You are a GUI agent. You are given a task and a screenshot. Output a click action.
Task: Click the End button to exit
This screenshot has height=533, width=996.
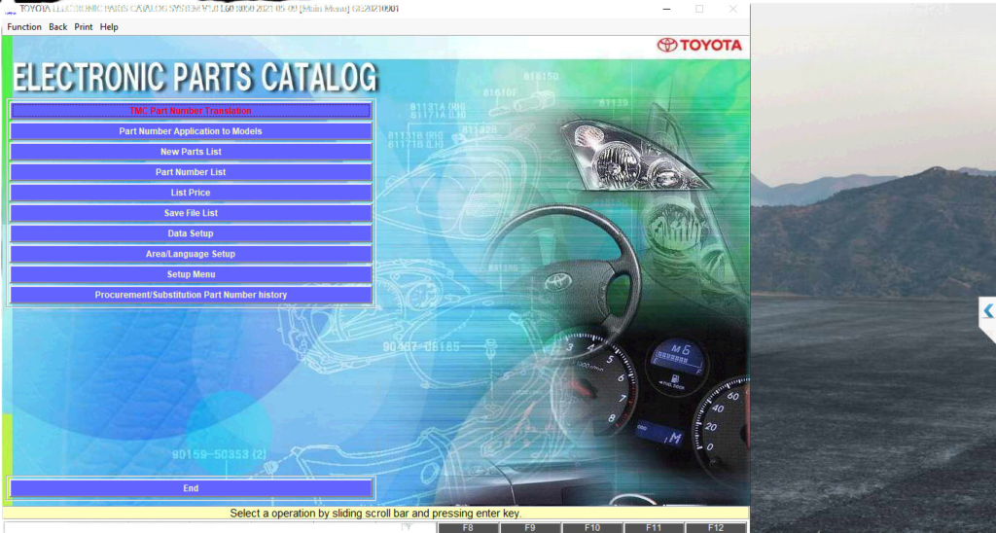(191, 488)
